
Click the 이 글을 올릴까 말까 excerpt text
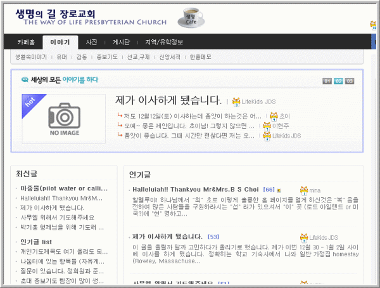[x=246, y=254]
